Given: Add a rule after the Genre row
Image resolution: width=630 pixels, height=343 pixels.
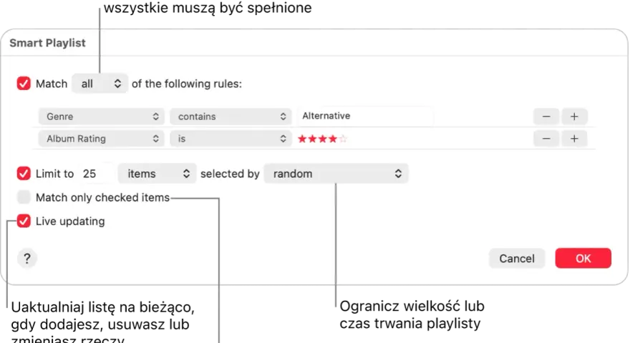Looking at the screenshot, I should click(x=574, y=116).
